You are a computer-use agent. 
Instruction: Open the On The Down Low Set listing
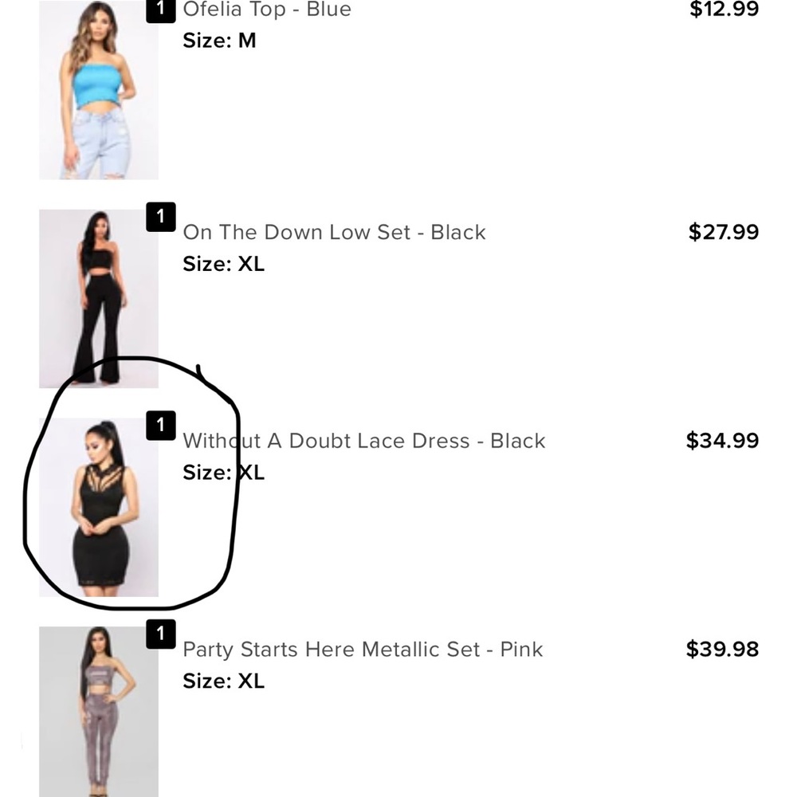tap(334, 232)
